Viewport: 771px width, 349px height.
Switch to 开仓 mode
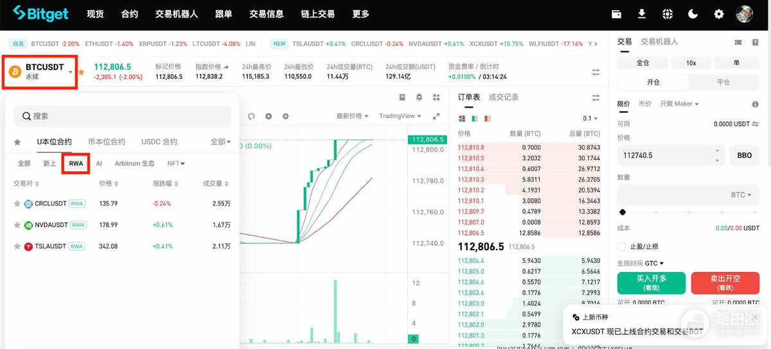(653, 82)
